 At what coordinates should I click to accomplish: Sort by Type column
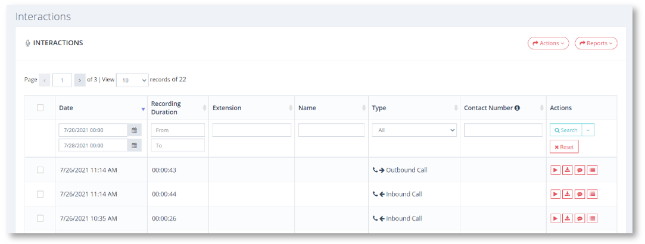(456, 108)
